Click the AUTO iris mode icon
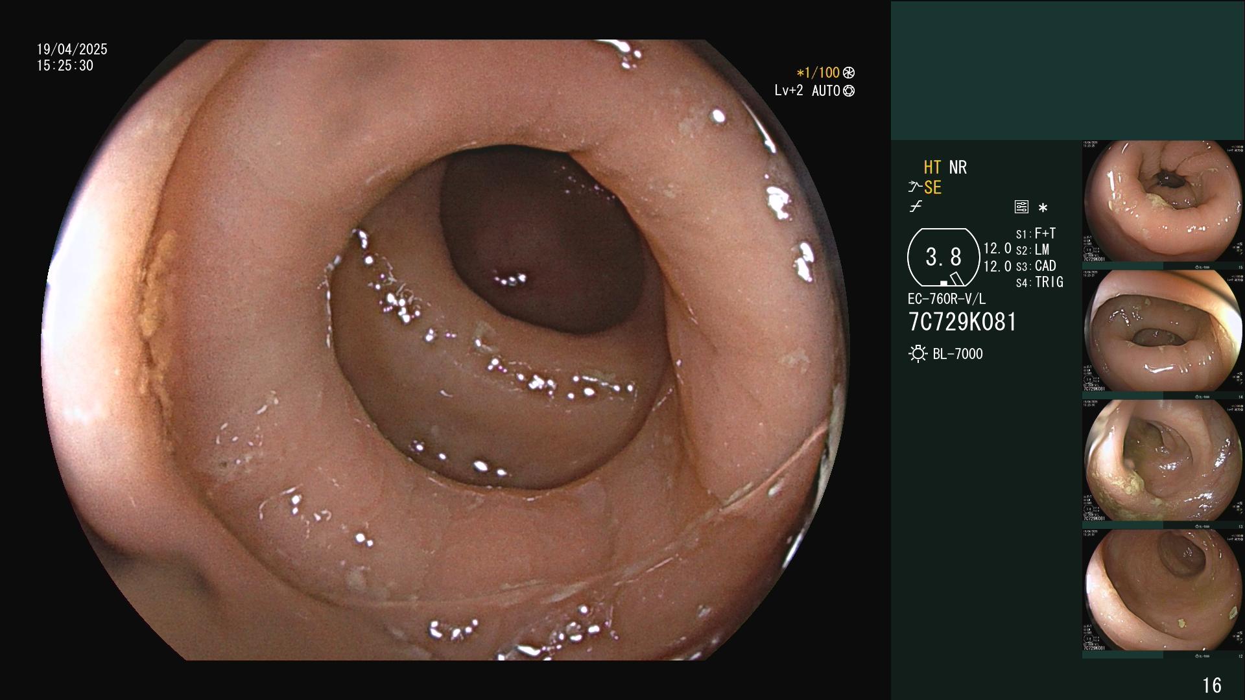Image resolution: width=1245 pixels, height=700 pixels. coord(849,91)
